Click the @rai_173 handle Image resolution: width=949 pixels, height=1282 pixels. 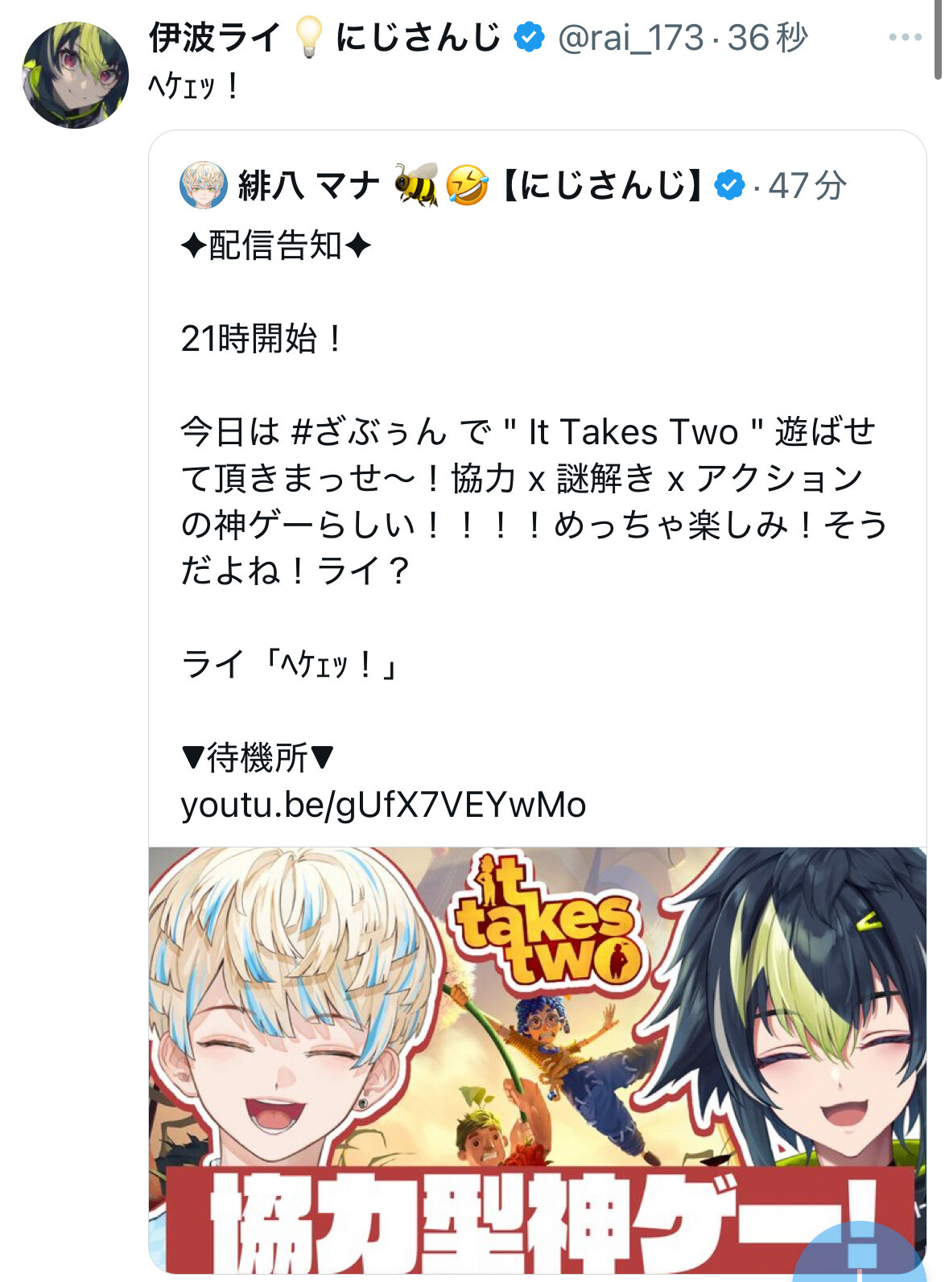coord(630,38)
